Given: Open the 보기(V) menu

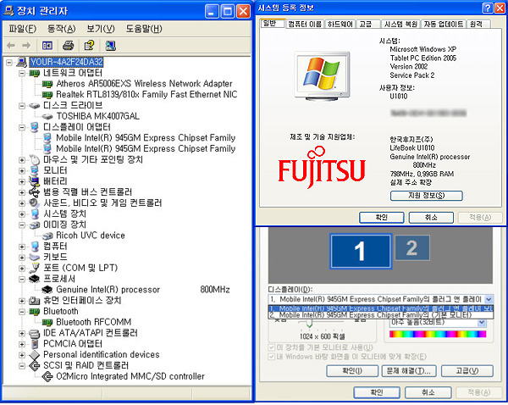Looking at the screenshot, I should coord(101,29).
